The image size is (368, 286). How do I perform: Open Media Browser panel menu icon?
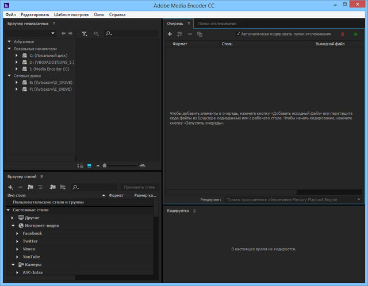(54, 24)
